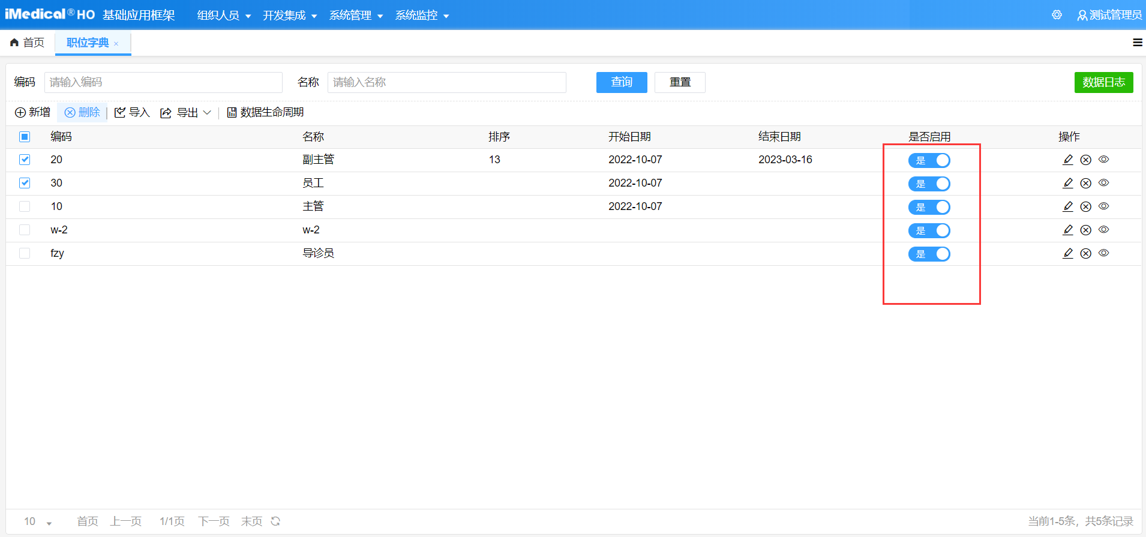This screenshot has width=1146, height=537.
Task: Check the checkbox for row 10
Action: coord(25,206)
